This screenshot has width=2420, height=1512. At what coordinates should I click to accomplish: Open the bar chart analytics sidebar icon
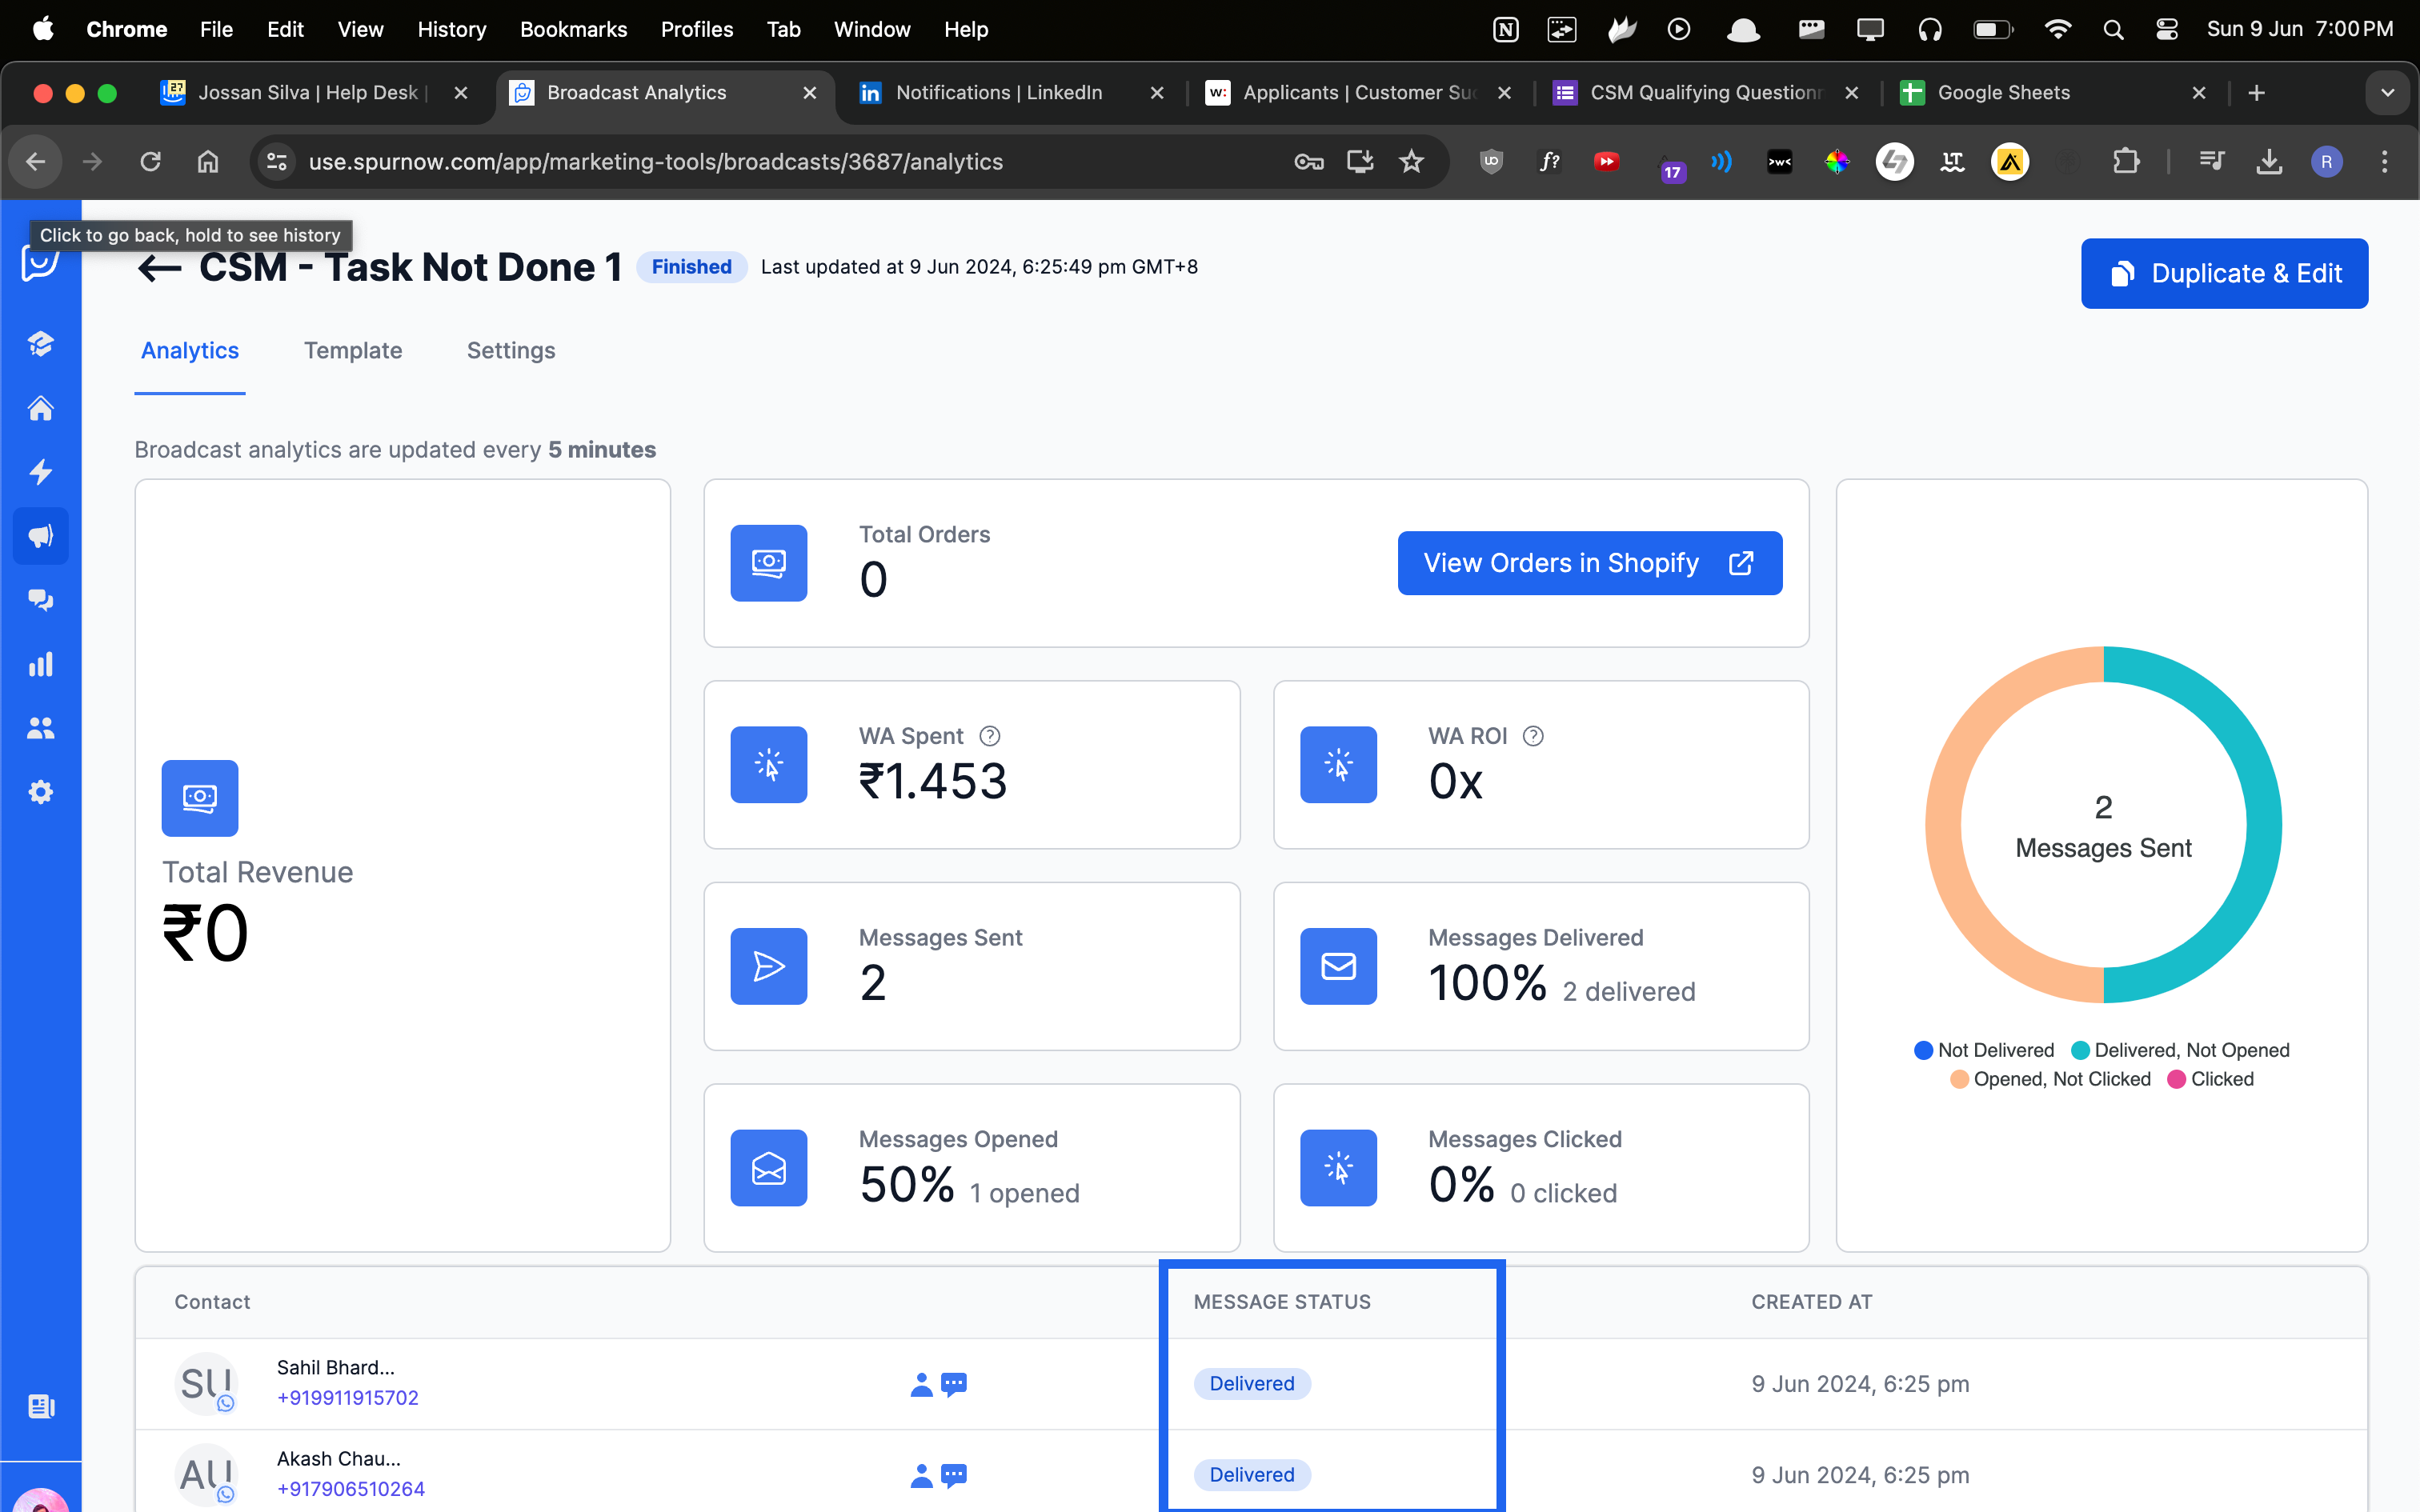point(40,664)
